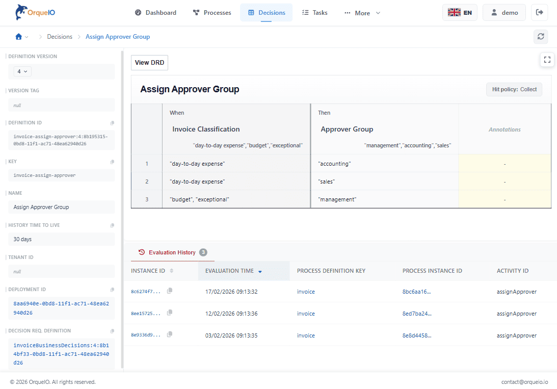Copy instance ID 8ee15725

170,313
